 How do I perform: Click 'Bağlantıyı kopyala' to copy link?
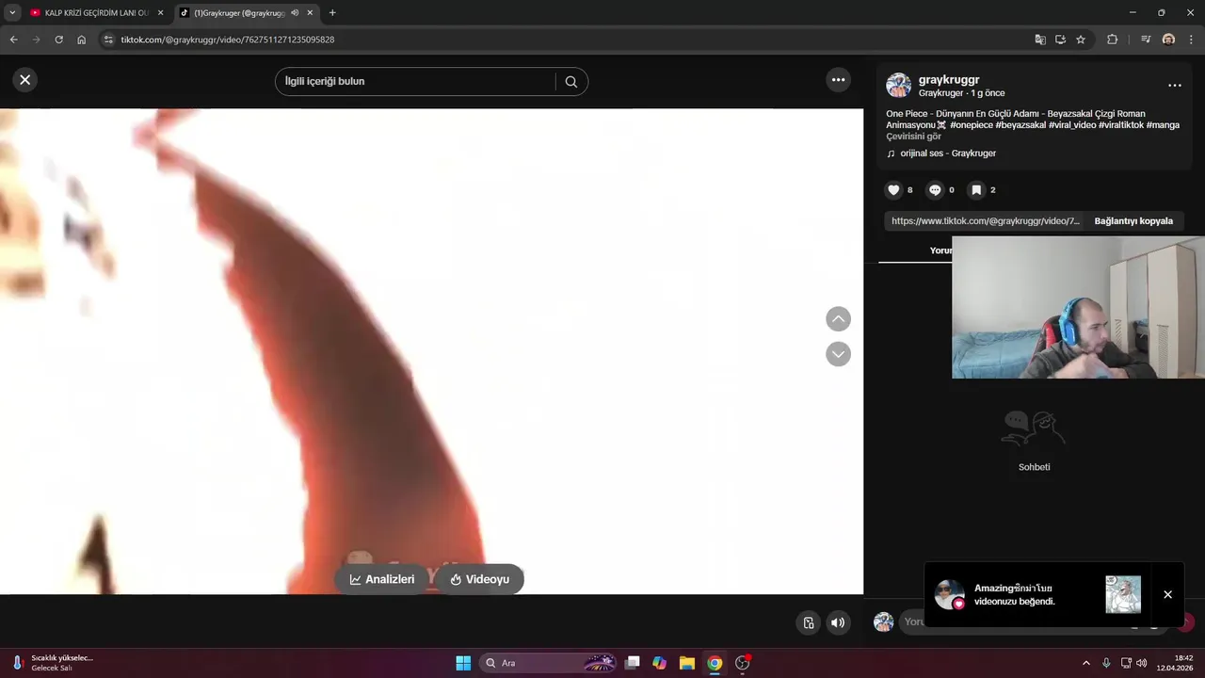pyautogui.click(x=1133, y=221)
